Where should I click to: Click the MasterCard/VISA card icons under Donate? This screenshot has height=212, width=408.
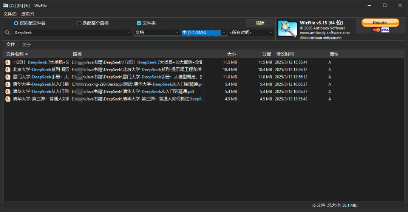(x=380, y=30)
